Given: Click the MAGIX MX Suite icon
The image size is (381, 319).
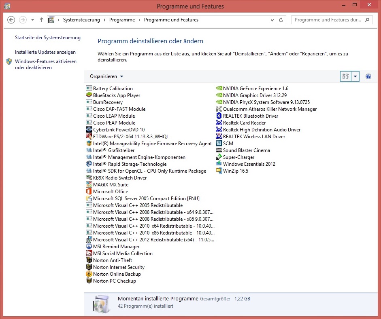Looking at the screenshot, I should pyautogui.click(x=89, y=185).
